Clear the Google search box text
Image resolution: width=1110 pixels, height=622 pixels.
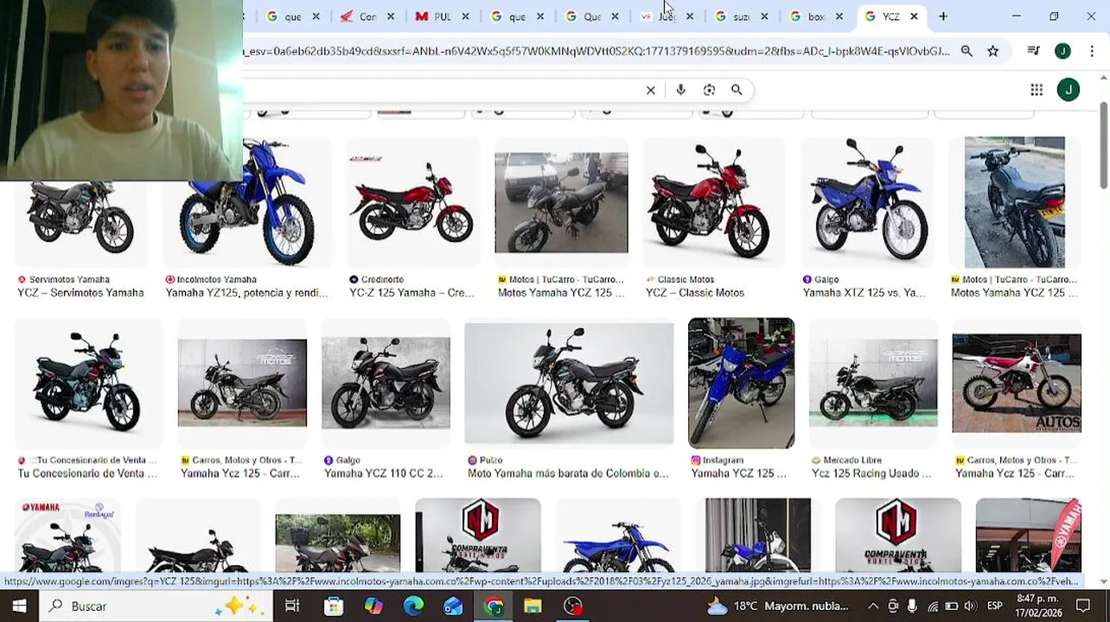coord(651,90)
